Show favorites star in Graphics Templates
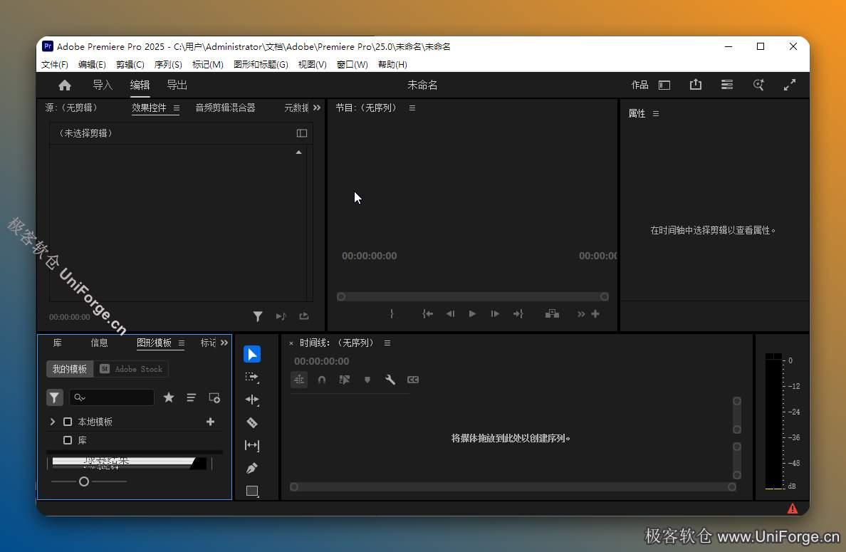846x552 pixels. pyautogui.click(x=169, y=397)
